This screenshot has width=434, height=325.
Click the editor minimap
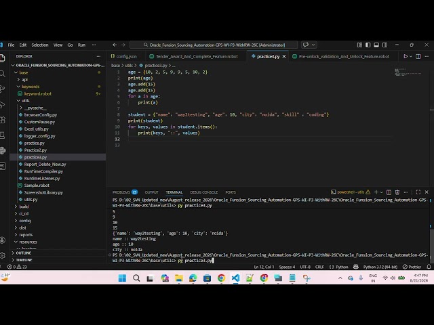[408, 72]
